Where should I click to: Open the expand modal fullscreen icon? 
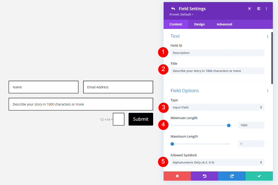point(249,9)
